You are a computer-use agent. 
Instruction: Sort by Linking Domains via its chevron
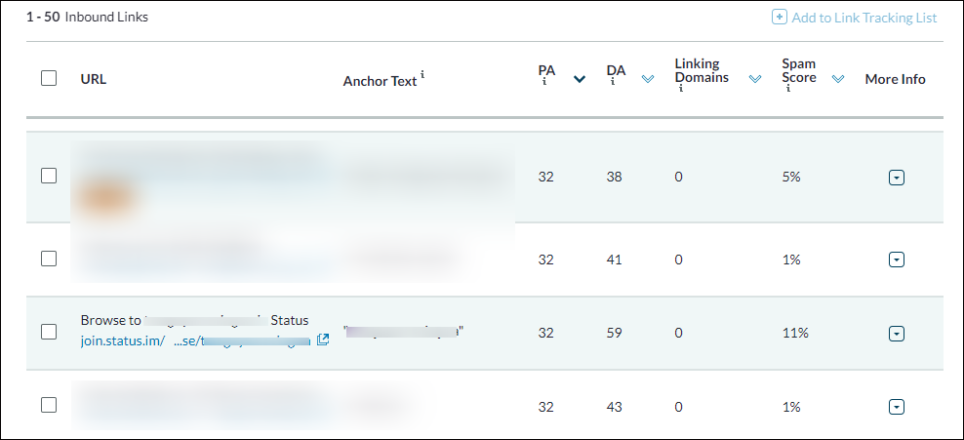tap(755, 79)
